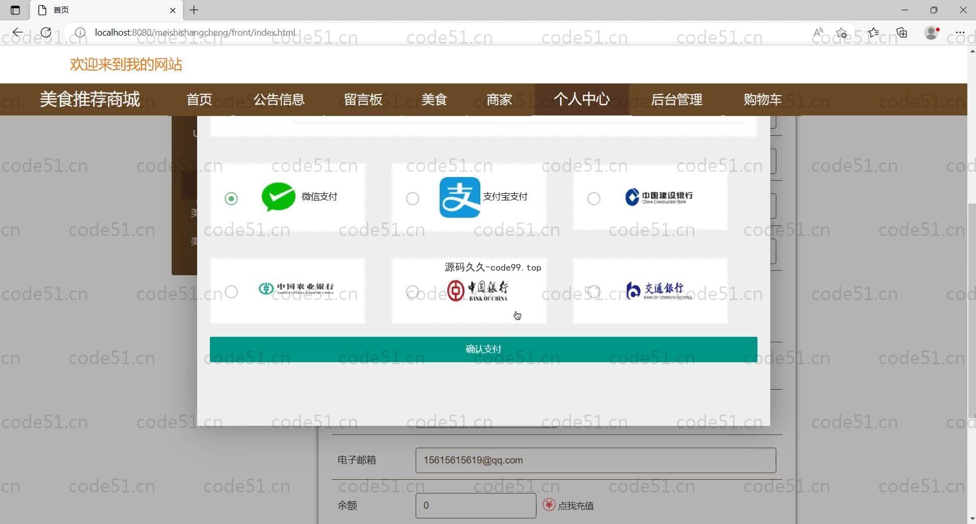Open 首页 in the navigation bar
This screenshot has width=976, height=524.
coord(199,99)
